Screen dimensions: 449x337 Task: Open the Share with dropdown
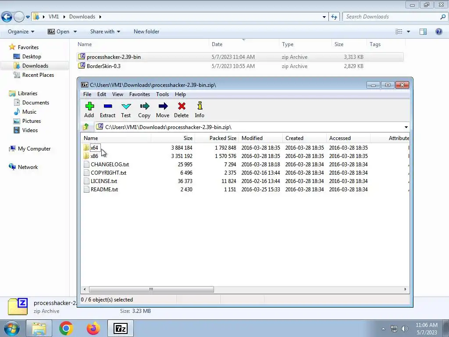coord(105,32)
